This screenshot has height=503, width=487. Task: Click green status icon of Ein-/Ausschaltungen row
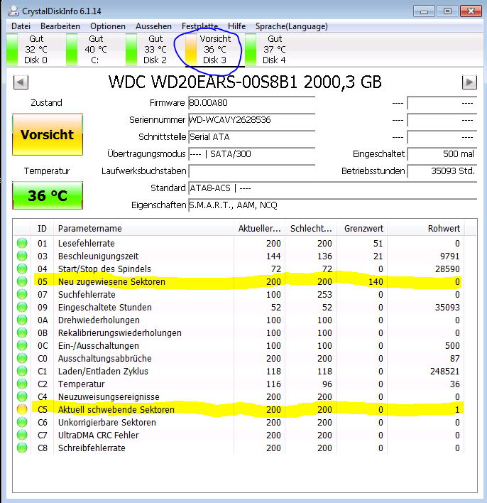coord(22,346)
